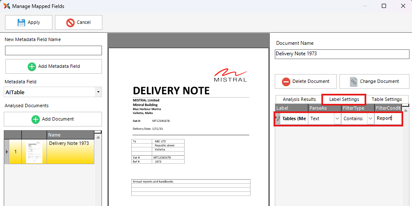Click green plus icon for Add Document
This screenshot has width=412, height=206.
click(x=36, y=119)
